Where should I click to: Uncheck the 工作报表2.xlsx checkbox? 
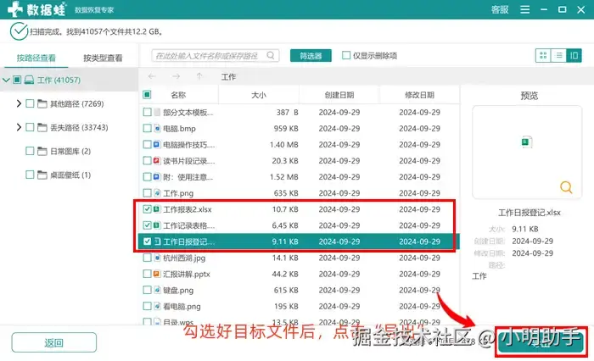pyautogui.click(x=147, y=208)
